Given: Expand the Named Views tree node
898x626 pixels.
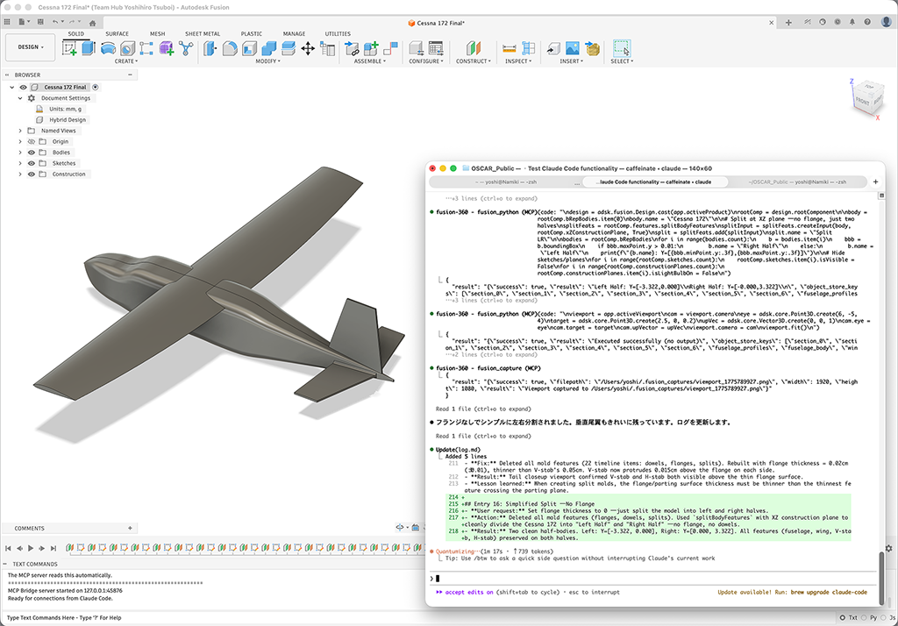Looking at the screenshot, I should tap(20, 131).
